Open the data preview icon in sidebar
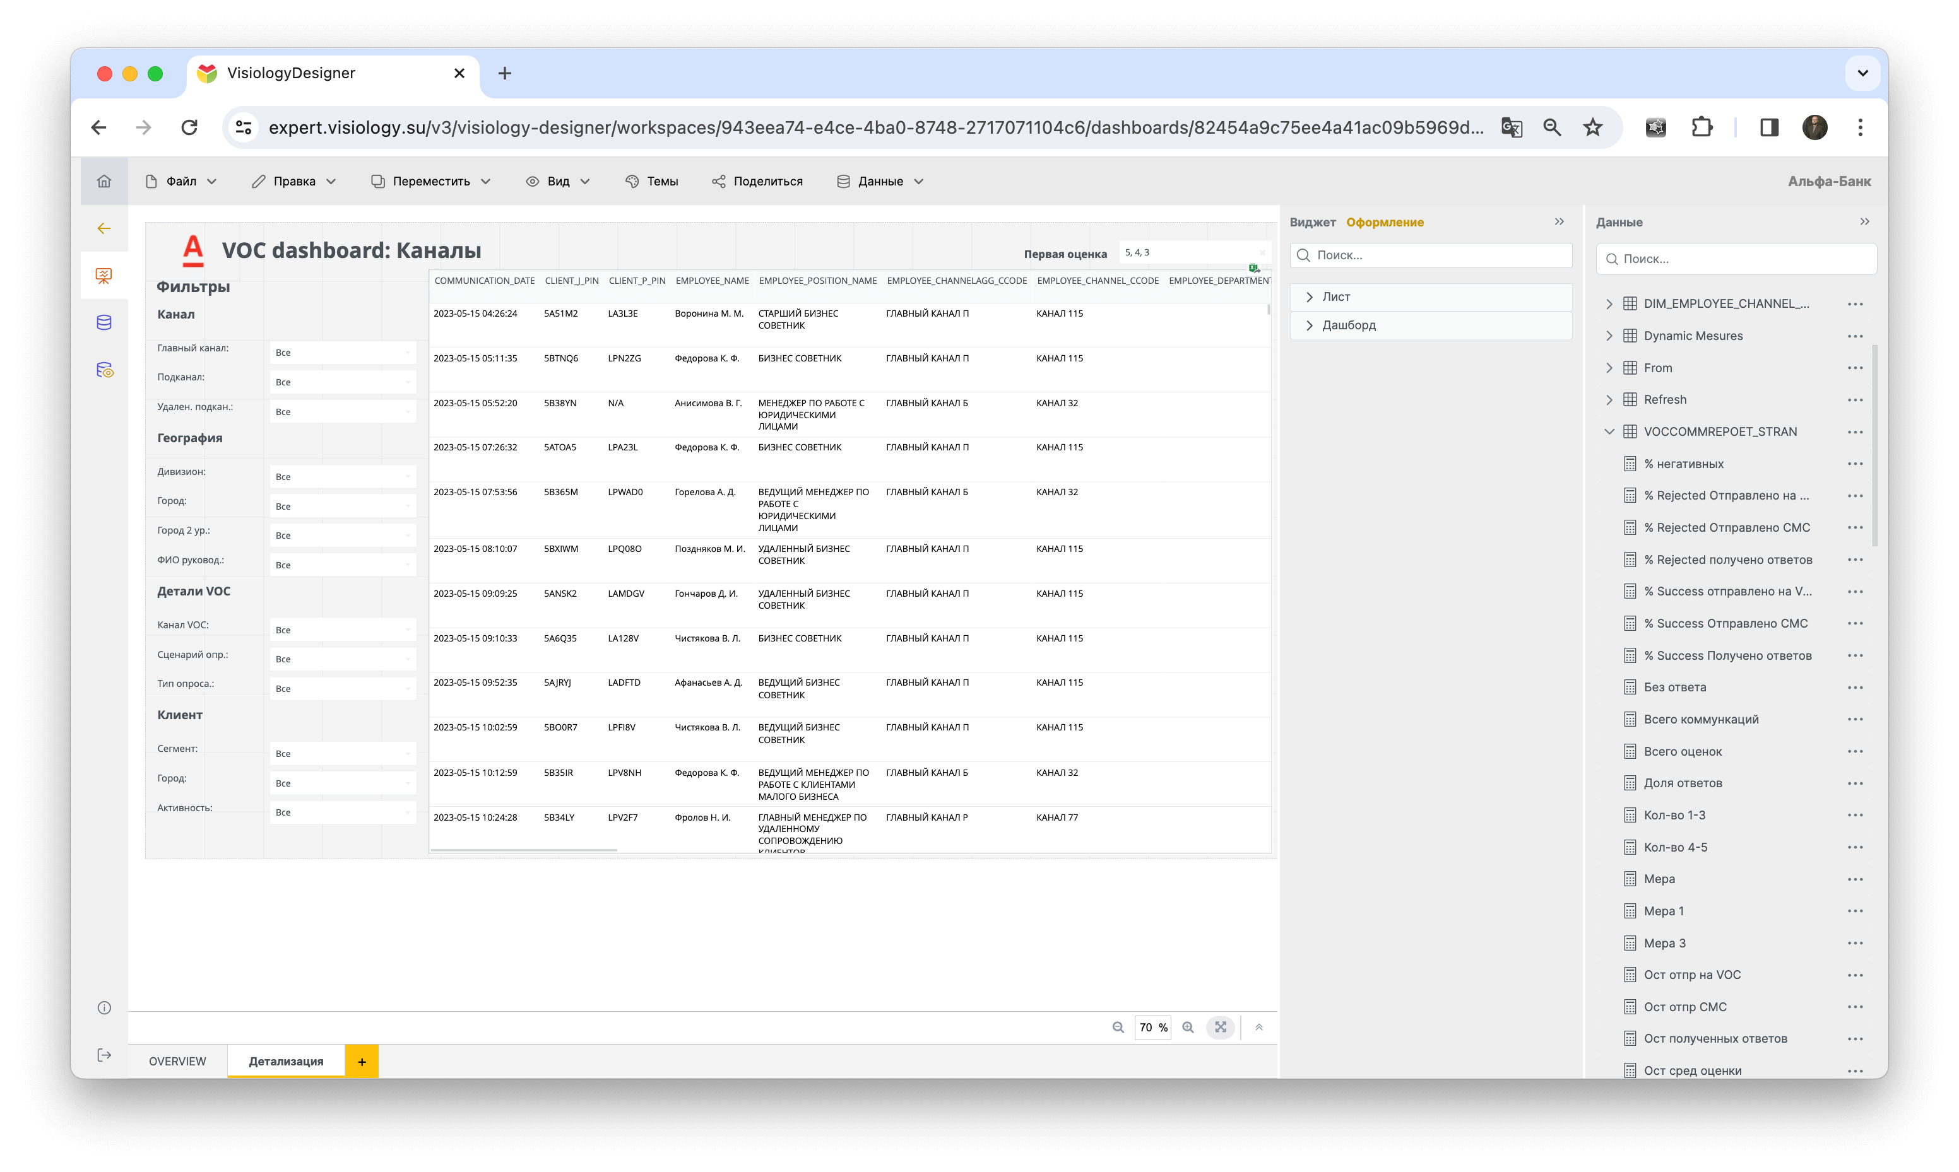 pyautogui.click(x=104, y=370)
